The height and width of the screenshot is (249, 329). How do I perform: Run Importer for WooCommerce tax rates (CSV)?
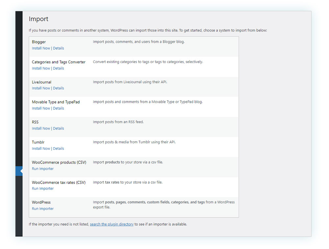point(42,189)
